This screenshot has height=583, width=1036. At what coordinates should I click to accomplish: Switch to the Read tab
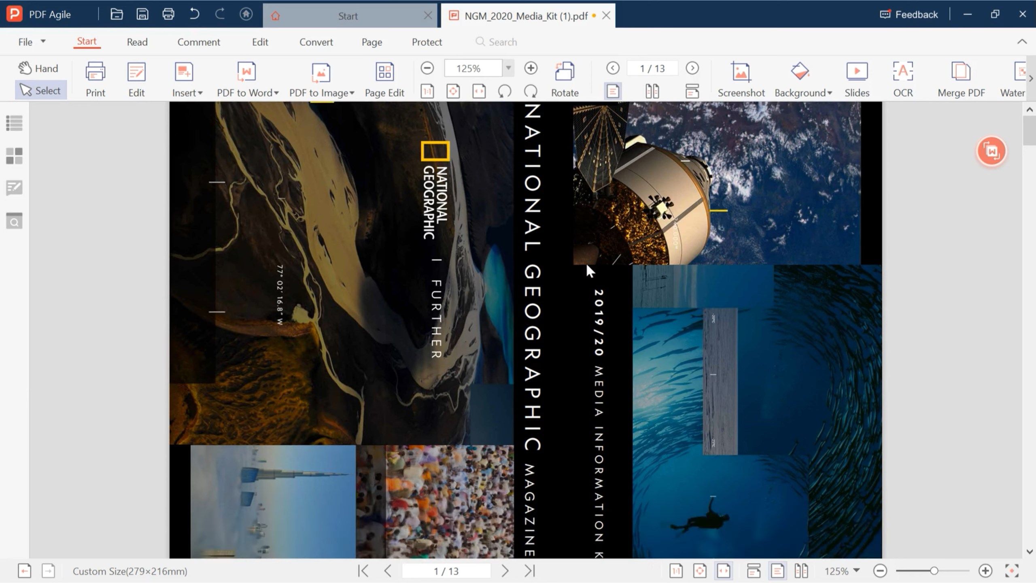point(137,42)
